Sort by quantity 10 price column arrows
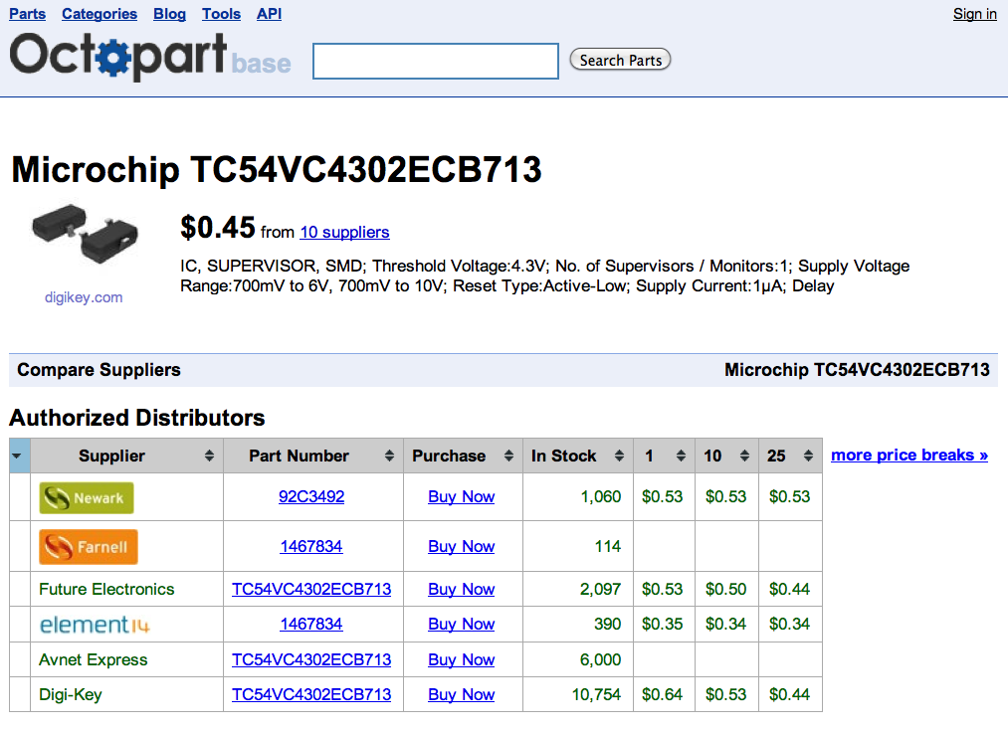1008x734 pixels. point(744,456)
